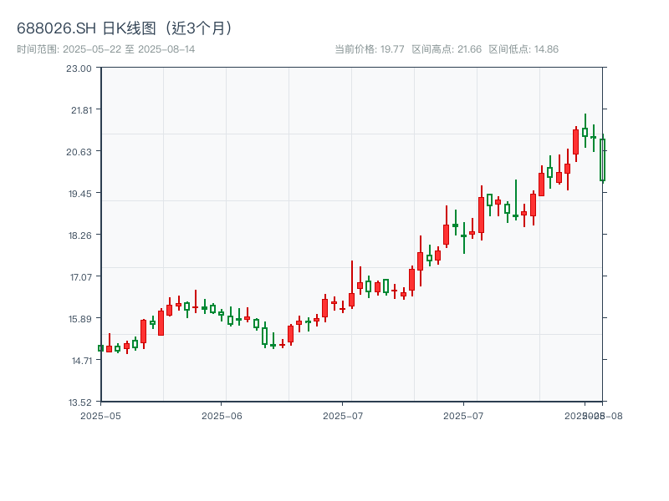Click the 2025-06 x-axis date label
Image resolution: width=669 pixels, height=501 pixels.
coord(222,415)
